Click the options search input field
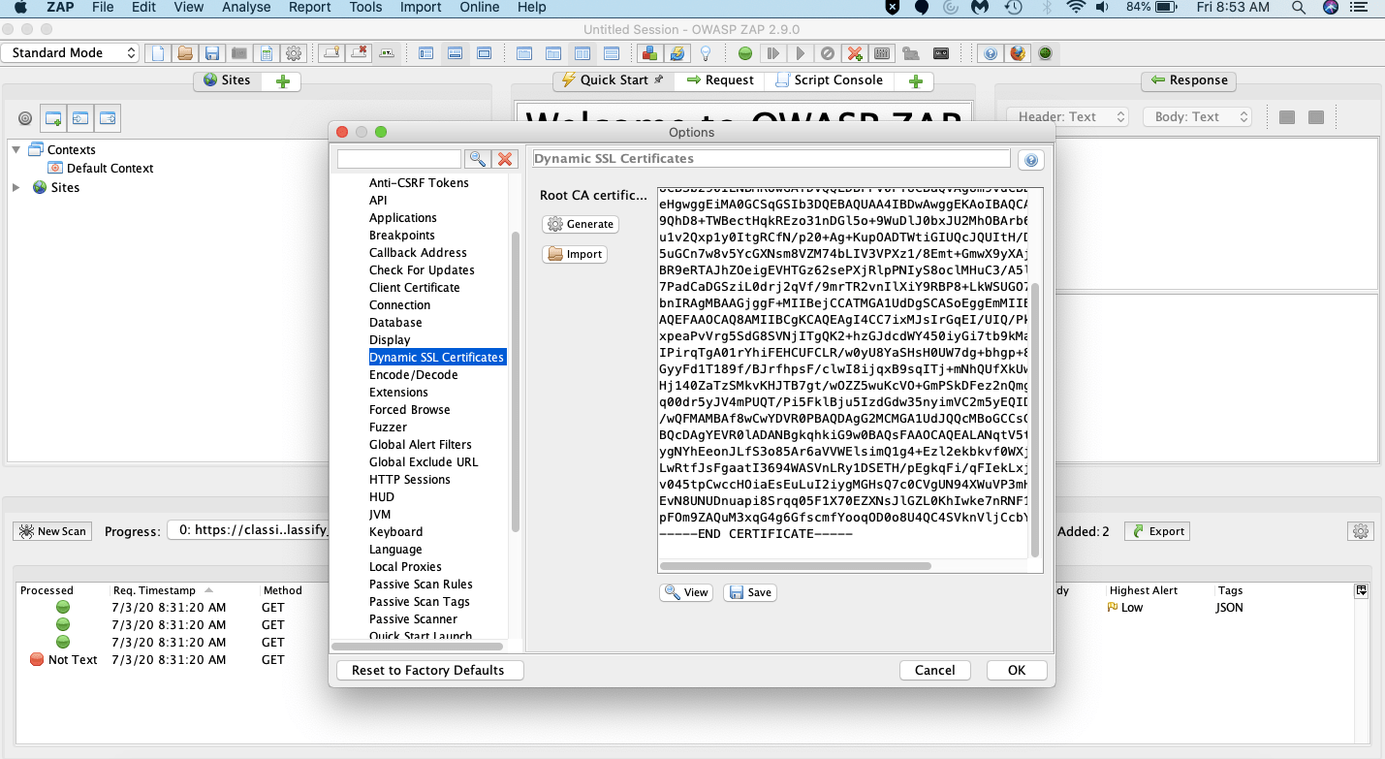Image resolution: width=1385 pixels, height=759 pixels. tap(399, 159)
